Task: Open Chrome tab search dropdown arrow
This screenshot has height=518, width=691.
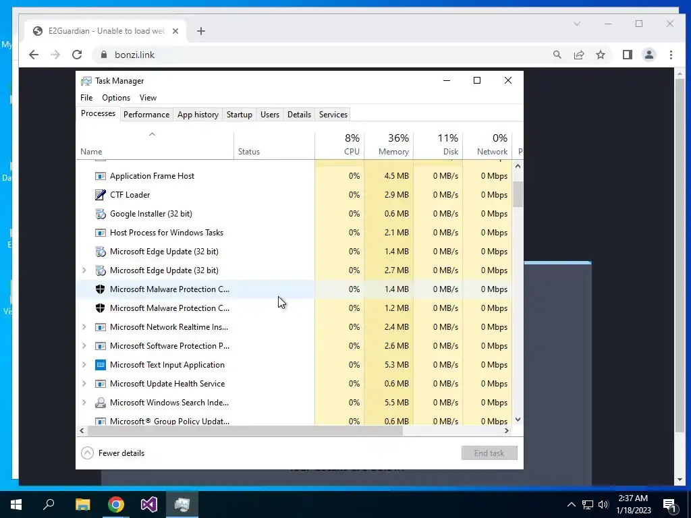Action: 577,24
